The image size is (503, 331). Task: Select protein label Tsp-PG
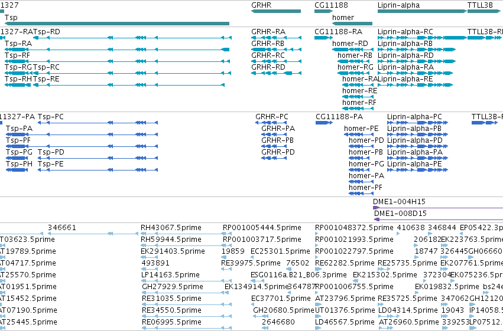pos(20,152)
